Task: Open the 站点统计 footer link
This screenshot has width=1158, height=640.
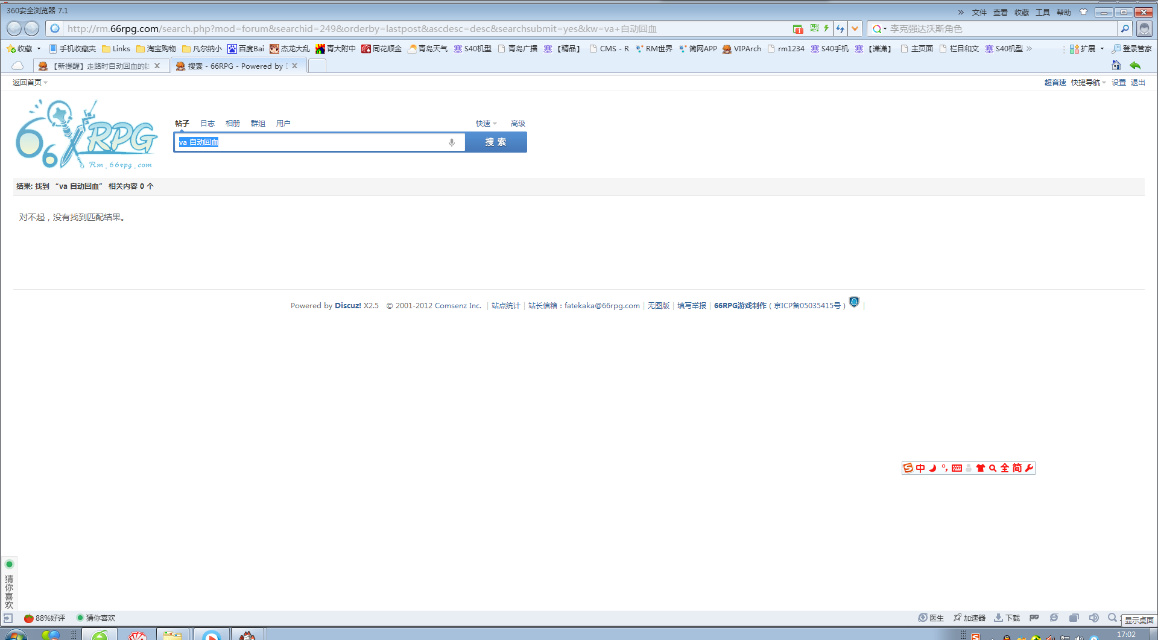Action: click(505, 306)
